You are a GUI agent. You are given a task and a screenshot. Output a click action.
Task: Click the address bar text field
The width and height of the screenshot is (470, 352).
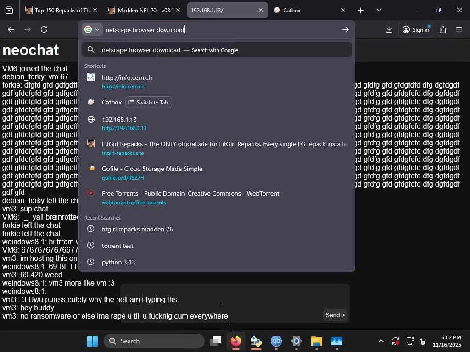click(222, 30)
